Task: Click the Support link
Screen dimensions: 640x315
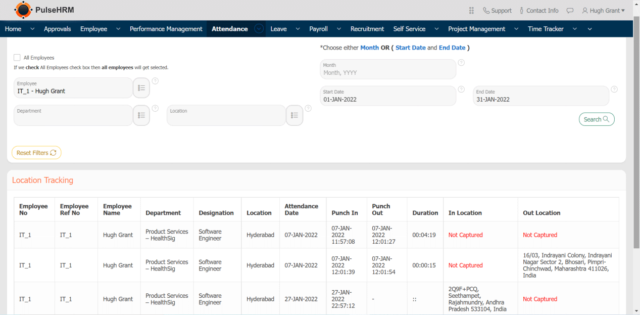Action: click(x=497, y=11)
